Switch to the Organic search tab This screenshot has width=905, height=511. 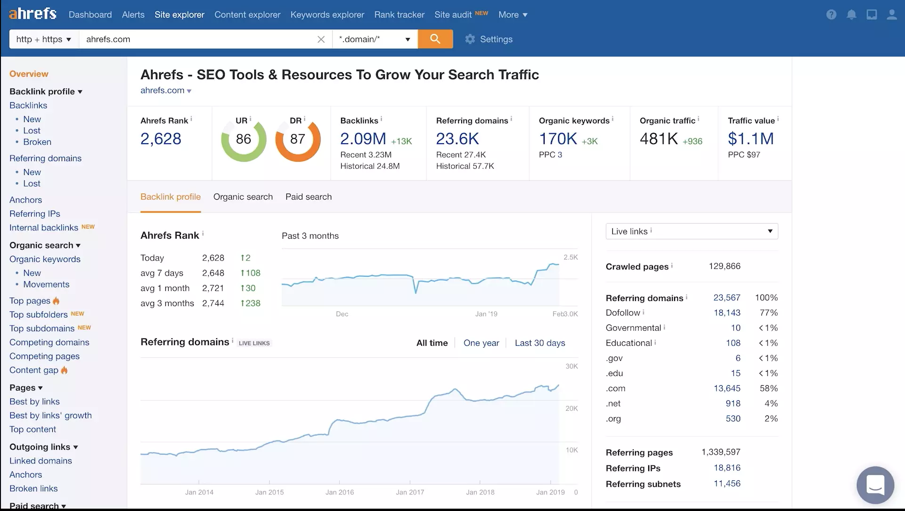[243, 196]
